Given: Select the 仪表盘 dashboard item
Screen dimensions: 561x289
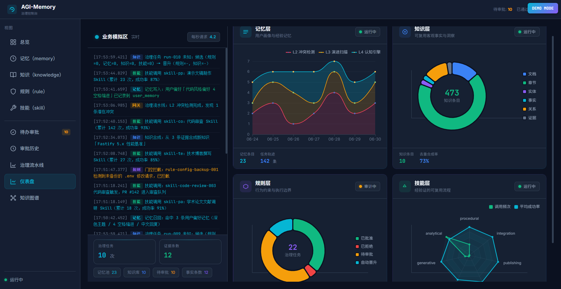Looking at the screenshot, I should pos(40,181).
